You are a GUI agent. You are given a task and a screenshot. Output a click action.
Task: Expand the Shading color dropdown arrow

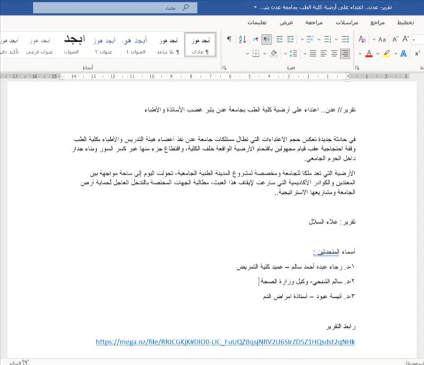pyautogui.click(x=265, y=54)
